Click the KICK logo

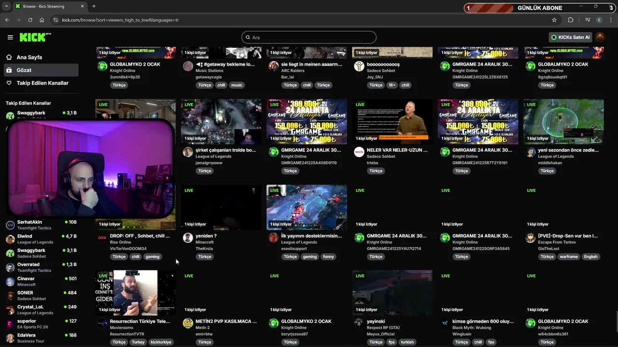(35, 37)
